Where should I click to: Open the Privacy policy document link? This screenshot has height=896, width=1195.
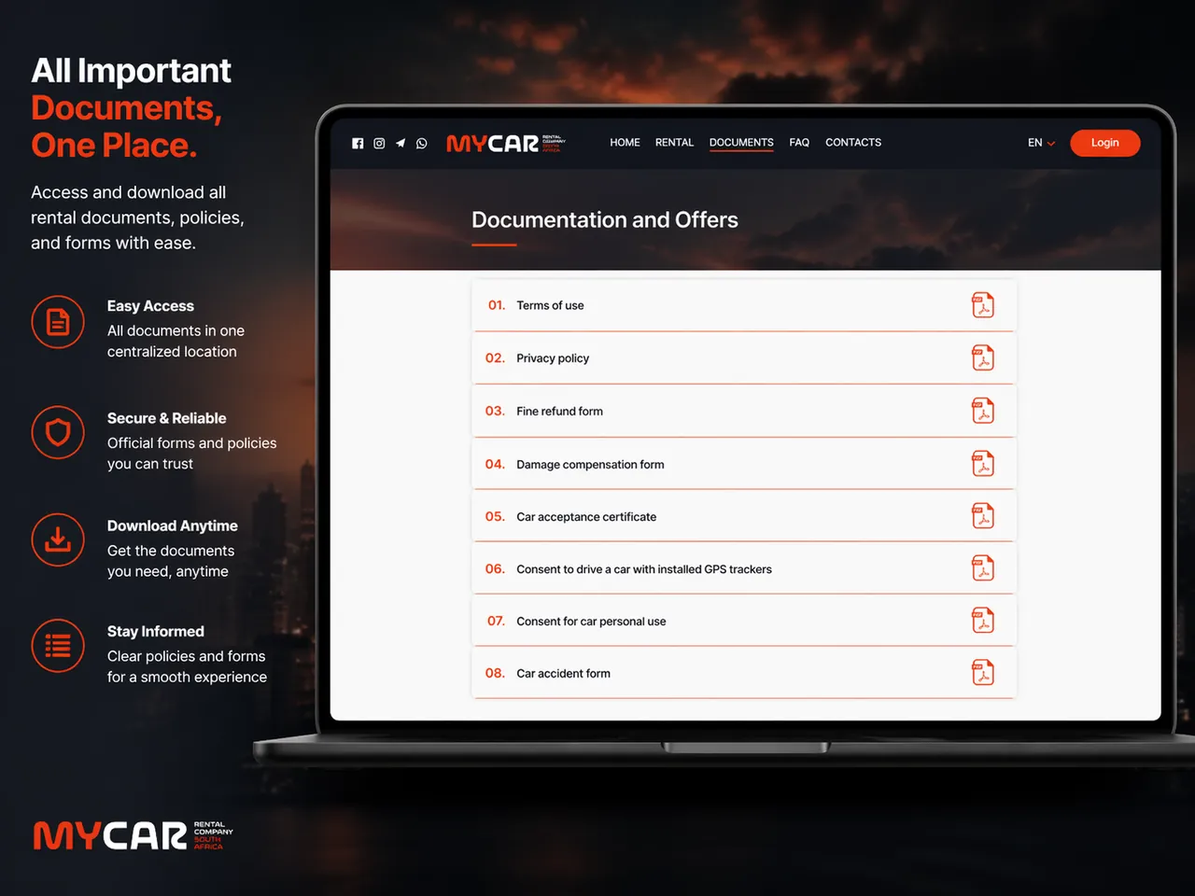553,358
